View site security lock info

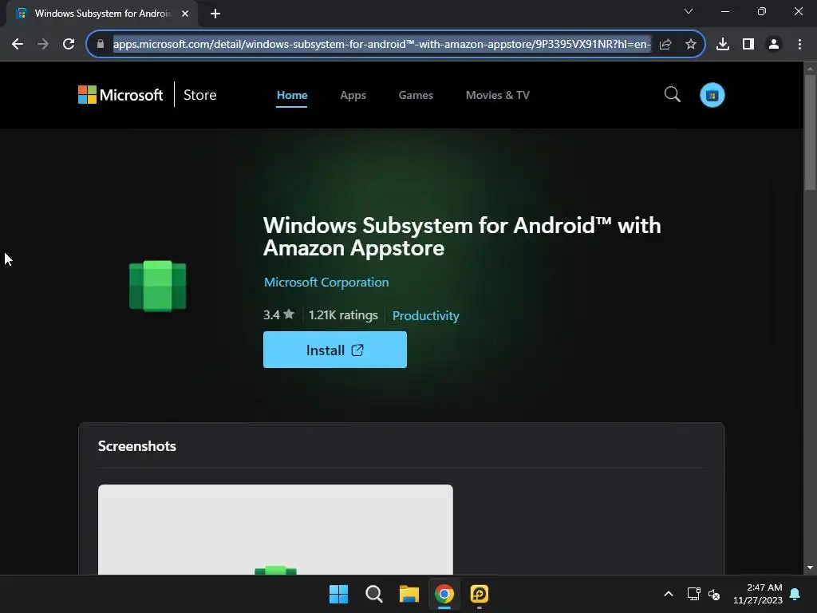pos(101,45)
